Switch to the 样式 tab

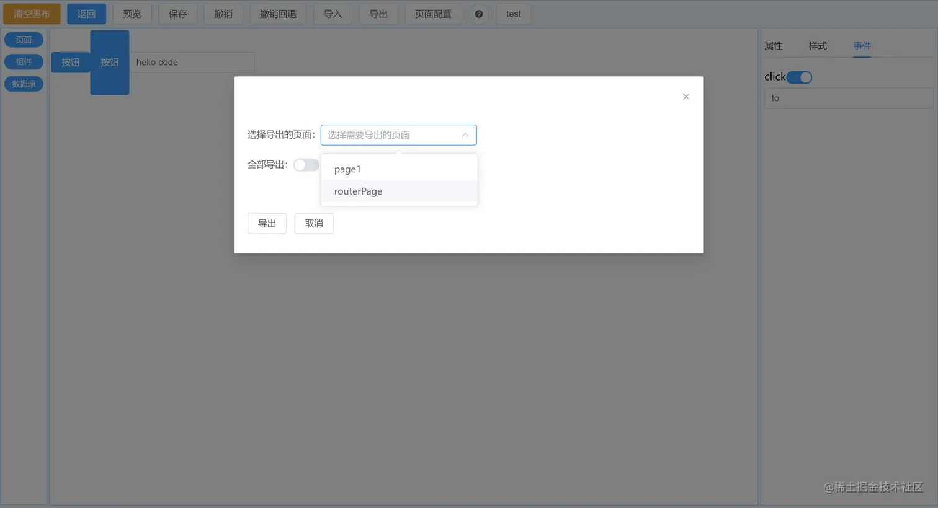[x=817, y=45]
